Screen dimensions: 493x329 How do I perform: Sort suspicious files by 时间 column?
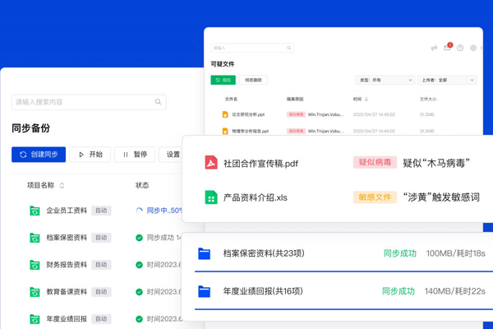366,99
